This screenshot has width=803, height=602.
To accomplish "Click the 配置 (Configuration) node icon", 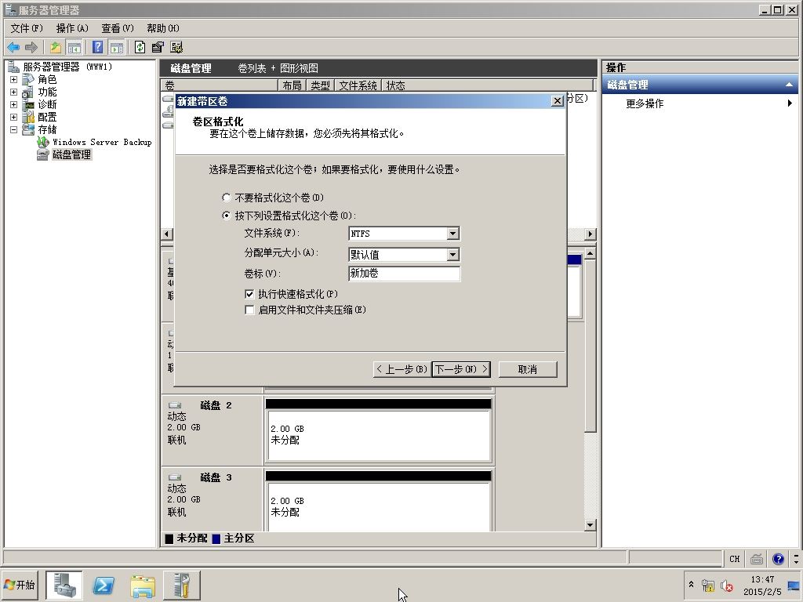I will [28, 118].
